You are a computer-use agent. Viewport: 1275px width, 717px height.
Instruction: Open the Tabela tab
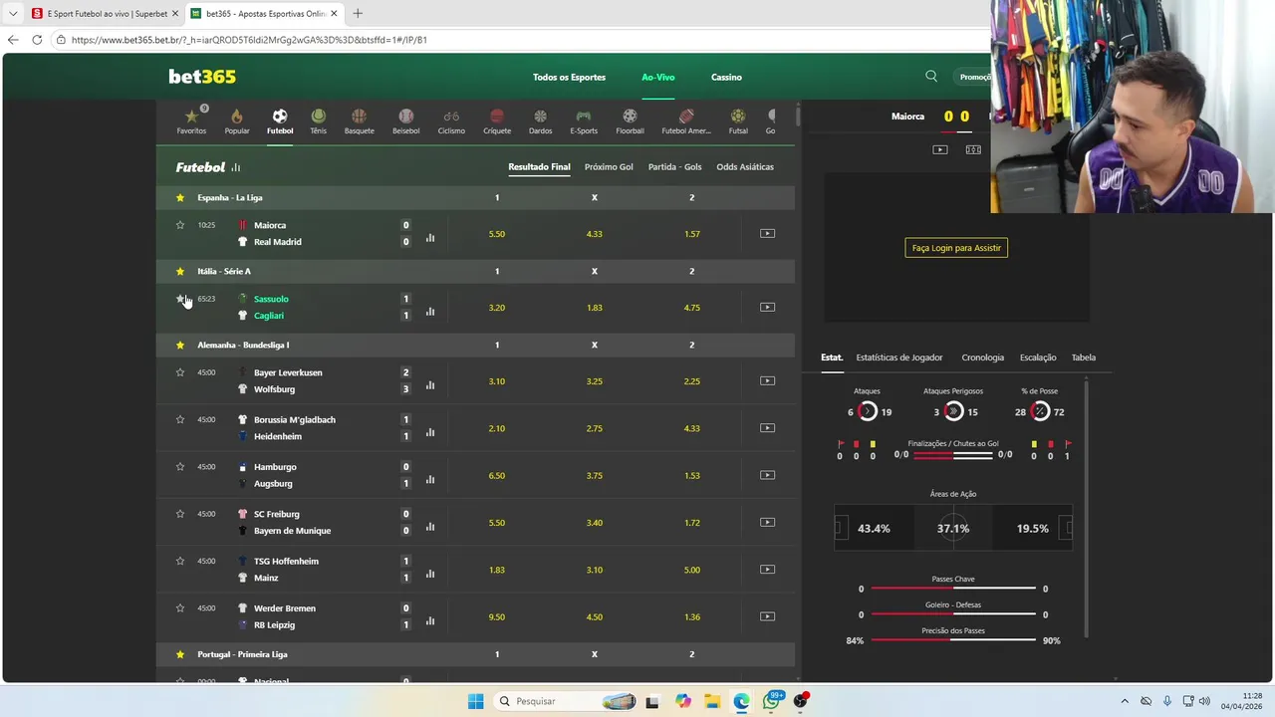click(1083, 358)
